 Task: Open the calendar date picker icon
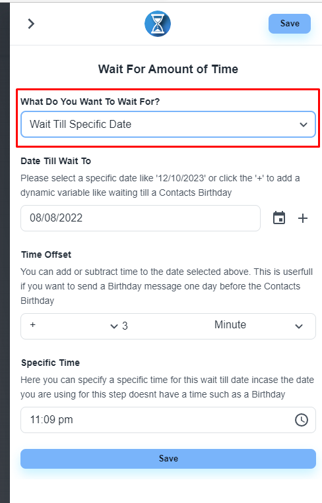coord(279,218)
